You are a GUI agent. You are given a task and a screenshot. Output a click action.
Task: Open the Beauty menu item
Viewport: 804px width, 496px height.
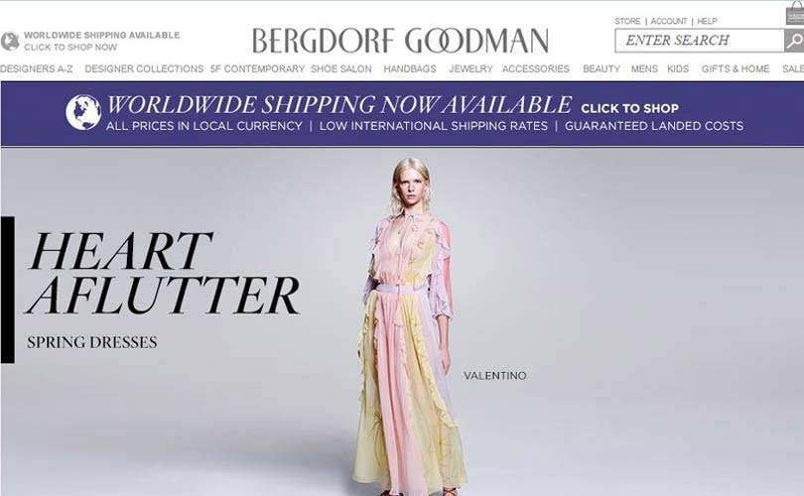602,68
